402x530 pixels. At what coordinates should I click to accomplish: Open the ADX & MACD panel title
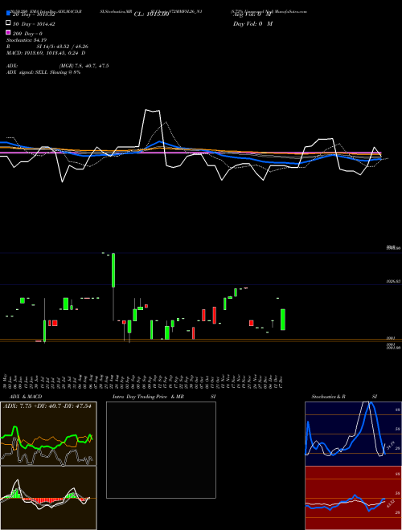coord(26,397)
